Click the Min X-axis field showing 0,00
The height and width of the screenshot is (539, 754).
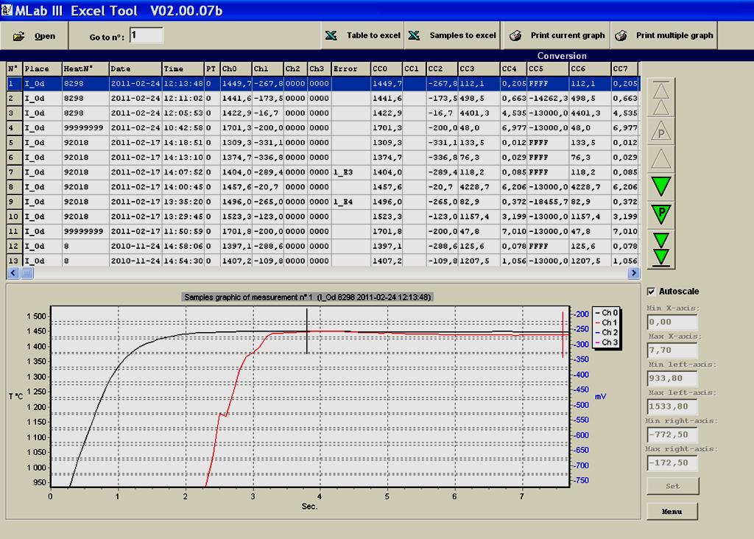pyautogui.click(x=672, y=323)
